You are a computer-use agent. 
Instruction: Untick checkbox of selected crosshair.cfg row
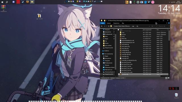pyautogui.click(x=119, y=74)
